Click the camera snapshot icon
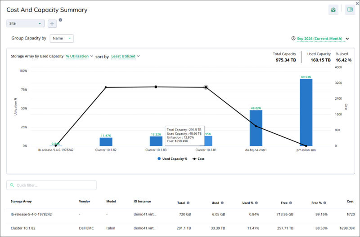 333,9
